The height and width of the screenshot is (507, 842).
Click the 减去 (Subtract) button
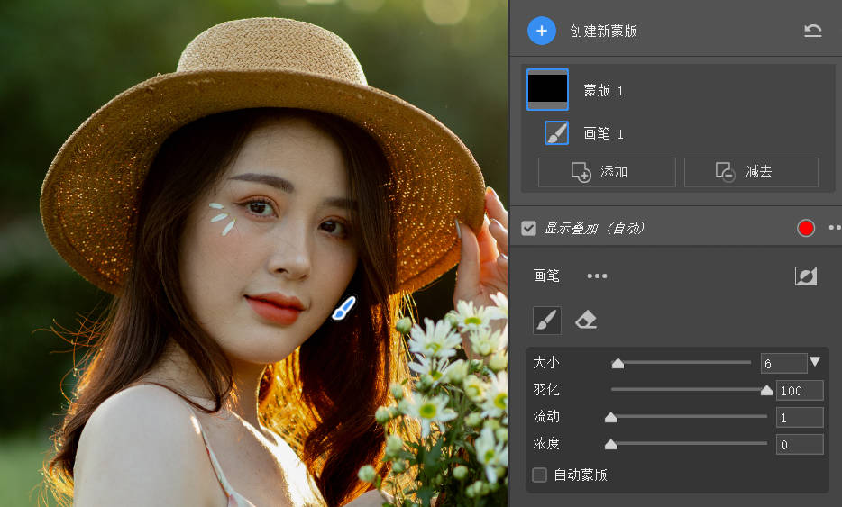point(750,172)
